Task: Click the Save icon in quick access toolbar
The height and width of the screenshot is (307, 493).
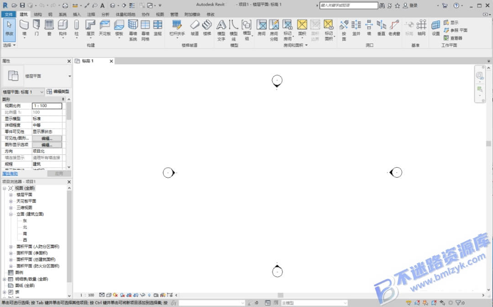Action: [x=22, y=5]
